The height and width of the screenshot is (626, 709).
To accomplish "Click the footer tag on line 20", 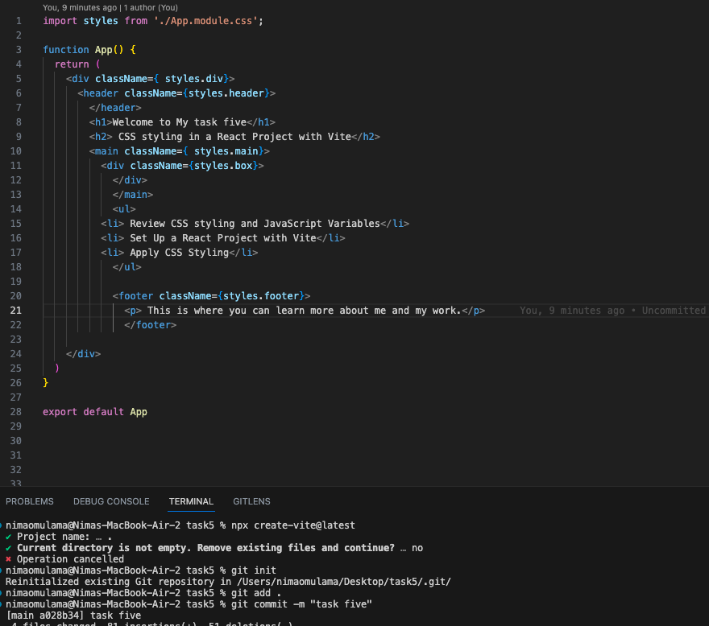I will [133, 295].
